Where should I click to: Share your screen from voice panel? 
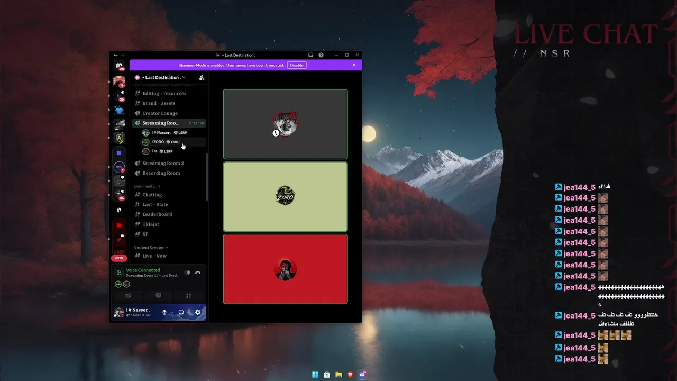click(x=158, y=296)
